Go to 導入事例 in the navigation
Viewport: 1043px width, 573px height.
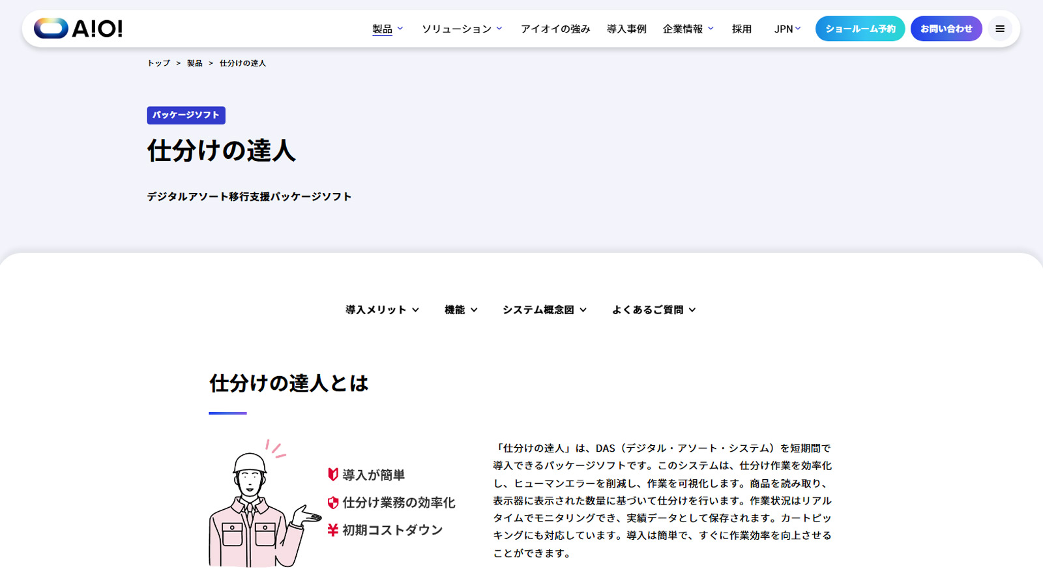pos(626,29)
